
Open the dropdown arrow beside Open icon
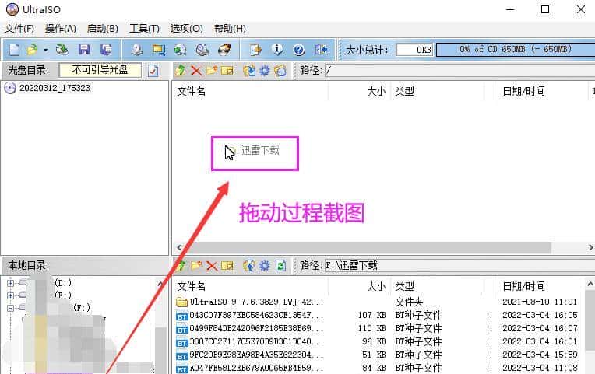(x=45, y=50)
